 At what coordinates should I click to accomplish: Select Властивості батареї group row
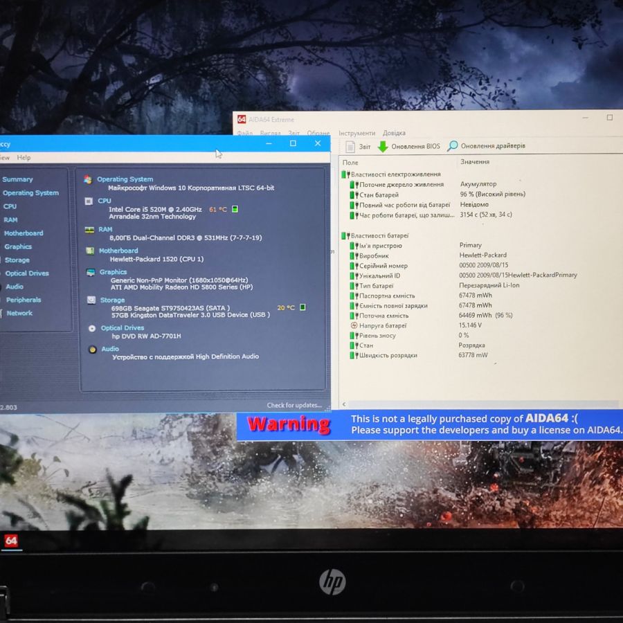coord(375,235)
